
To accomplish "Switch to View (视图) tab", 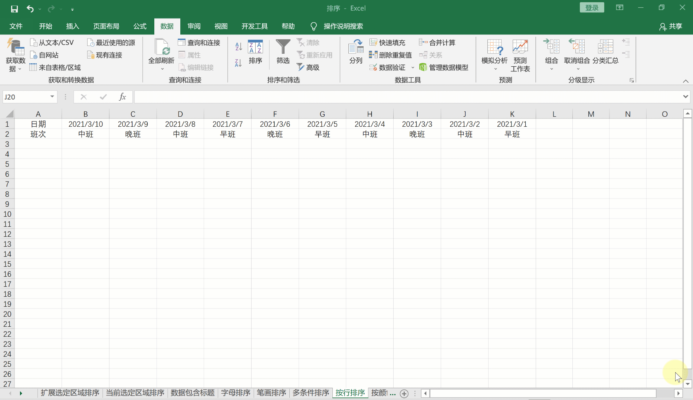I will [x=221, y=26].
